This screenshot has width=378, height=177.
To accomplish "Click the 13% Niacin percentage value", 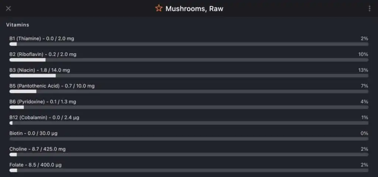I will 364,70.
